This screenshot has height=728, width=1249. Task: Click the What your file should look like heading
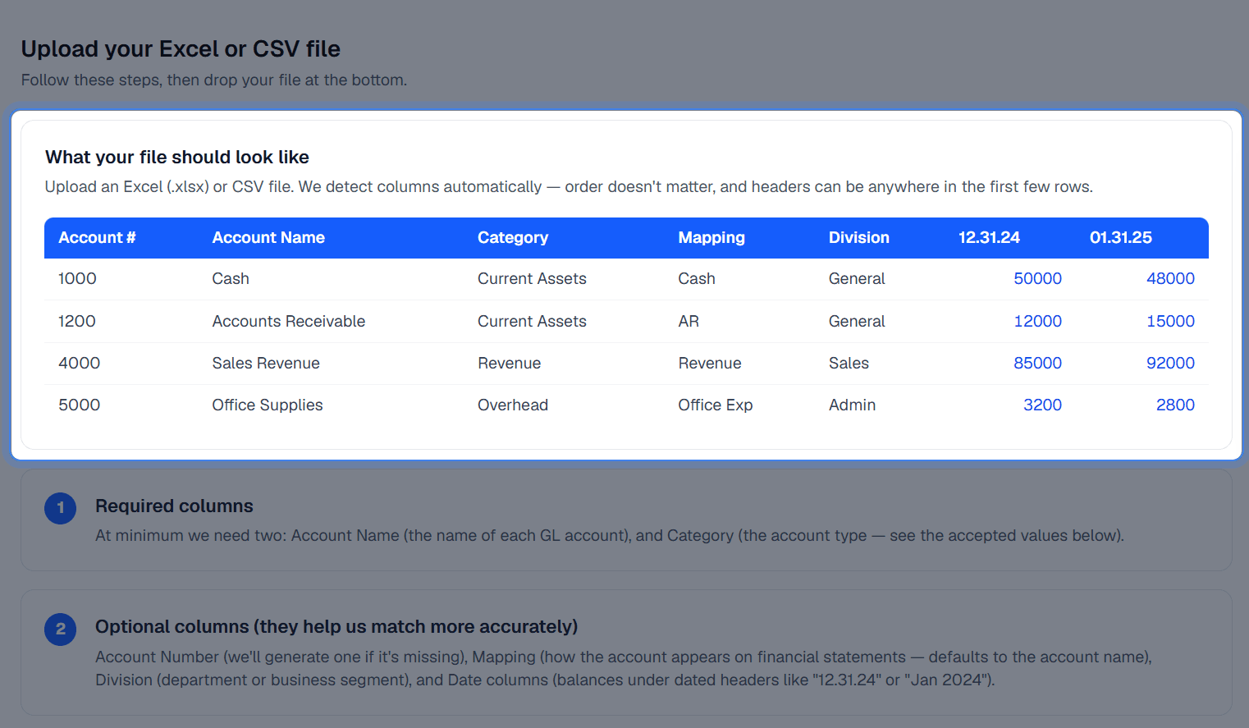[x=177, y=158]
